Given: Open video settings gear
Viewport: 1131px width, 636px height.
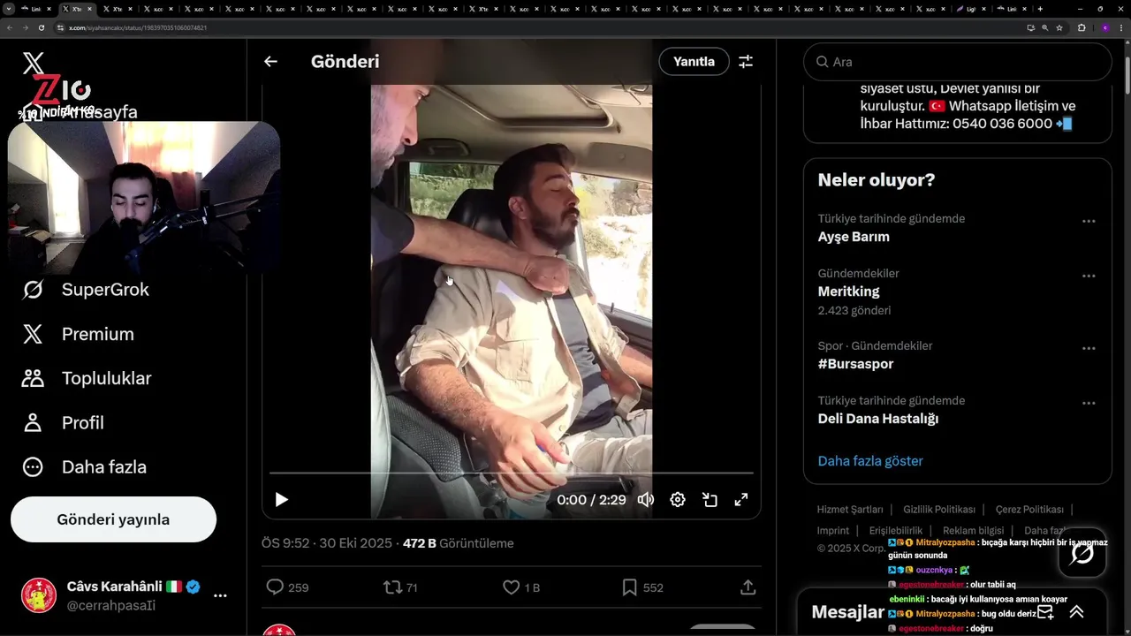Looking at the screenshot, I should pos(678,500).
